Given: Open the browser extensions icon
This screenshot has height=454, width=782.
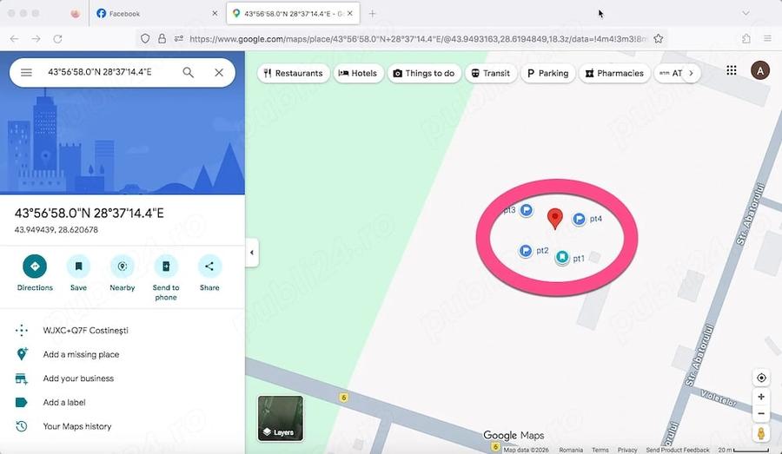Looking at the screenshot, I should [746, 38].
